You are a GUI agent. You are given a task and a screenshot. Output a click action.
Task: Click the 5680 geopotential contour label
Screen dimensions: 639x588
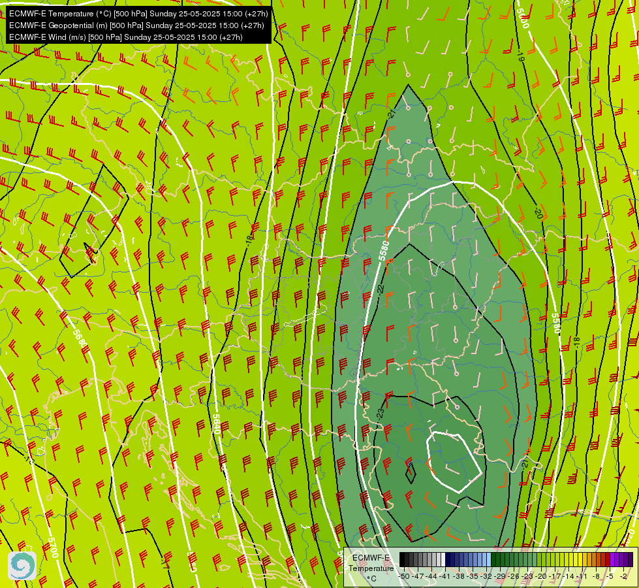click(x=80, y=338)
